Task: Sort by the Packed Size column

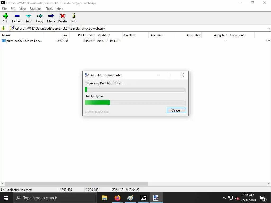Action: click(x=83, y=35)
